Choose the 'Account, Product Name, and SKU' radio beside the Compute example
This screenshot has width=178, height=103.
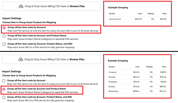pos(4,97)
